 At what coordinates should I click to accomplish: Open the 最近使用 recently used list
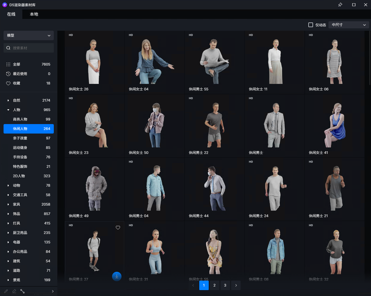pos(20,74)
